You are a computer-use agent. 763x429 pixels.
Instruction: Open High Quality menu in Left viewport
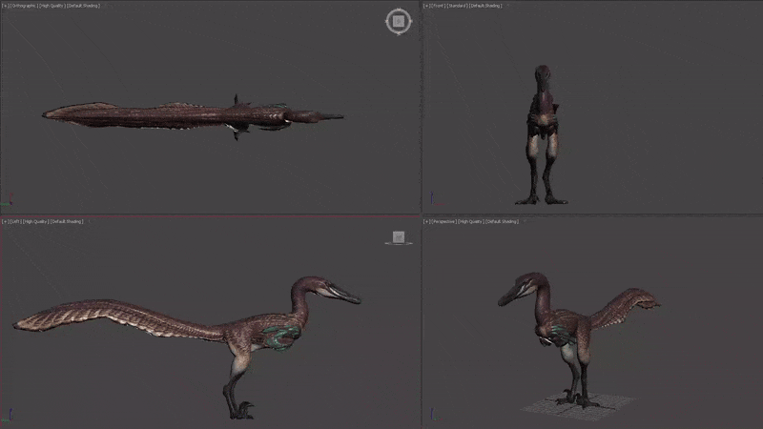[36, 221]
